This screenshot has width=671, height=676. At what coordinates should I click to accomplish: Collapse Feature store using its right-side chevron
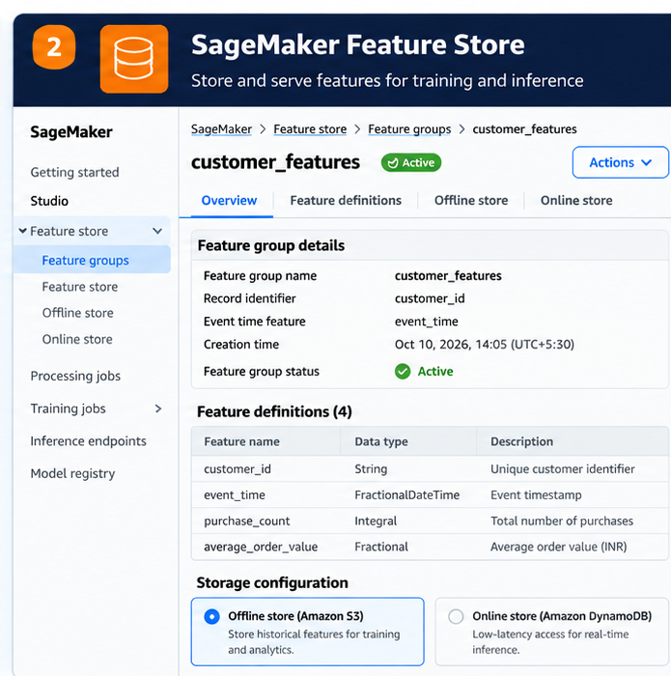157,231
